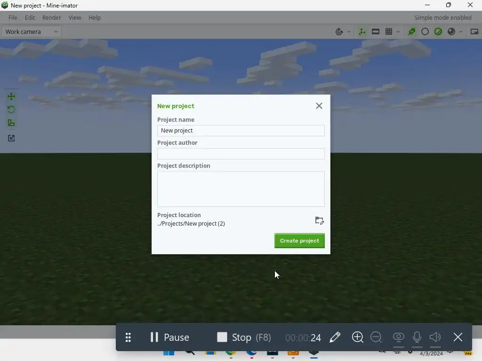Open the recorder pencil annotation tool

pos(335,337)
